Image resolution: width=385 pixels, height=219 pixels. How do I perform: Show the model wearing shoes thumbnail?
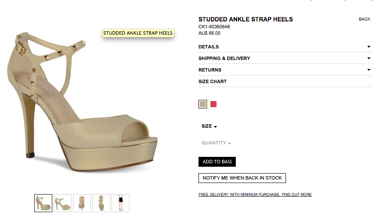click(120, 203)
